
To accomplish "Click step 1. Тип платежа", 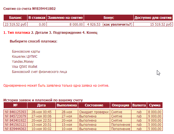I will pyautogui.click(x=17, y=33).
